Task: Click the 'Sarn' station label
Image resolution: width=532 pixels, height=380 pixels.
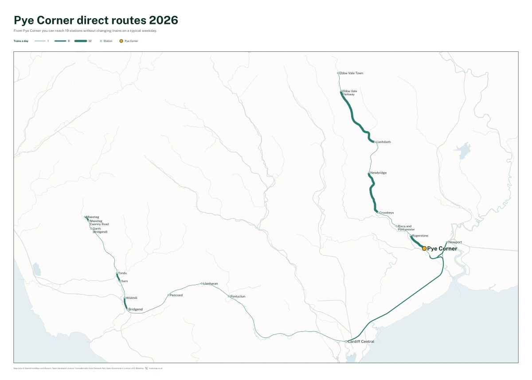Action: click(x=125, y=281)
